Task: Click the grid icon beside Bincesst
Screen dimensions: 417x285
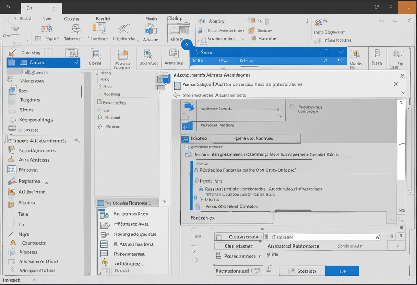Action: click(12, 170)
